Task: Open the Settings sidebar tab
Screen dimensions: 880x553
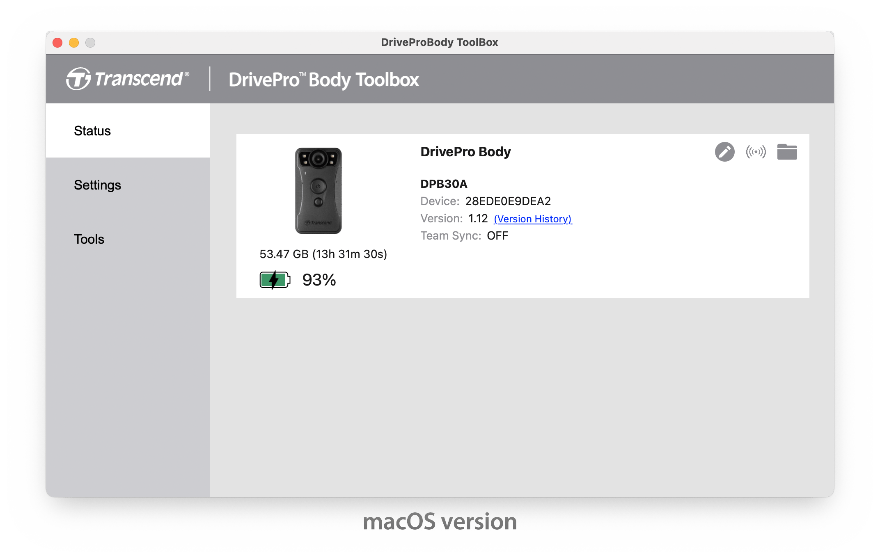Action: click(128, 185)
